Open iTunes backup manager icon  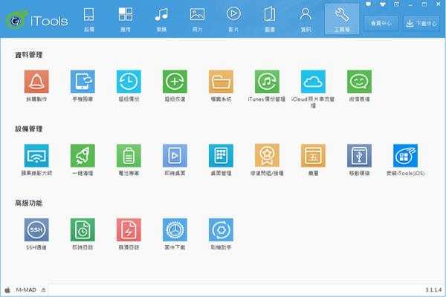pos(267,82)
